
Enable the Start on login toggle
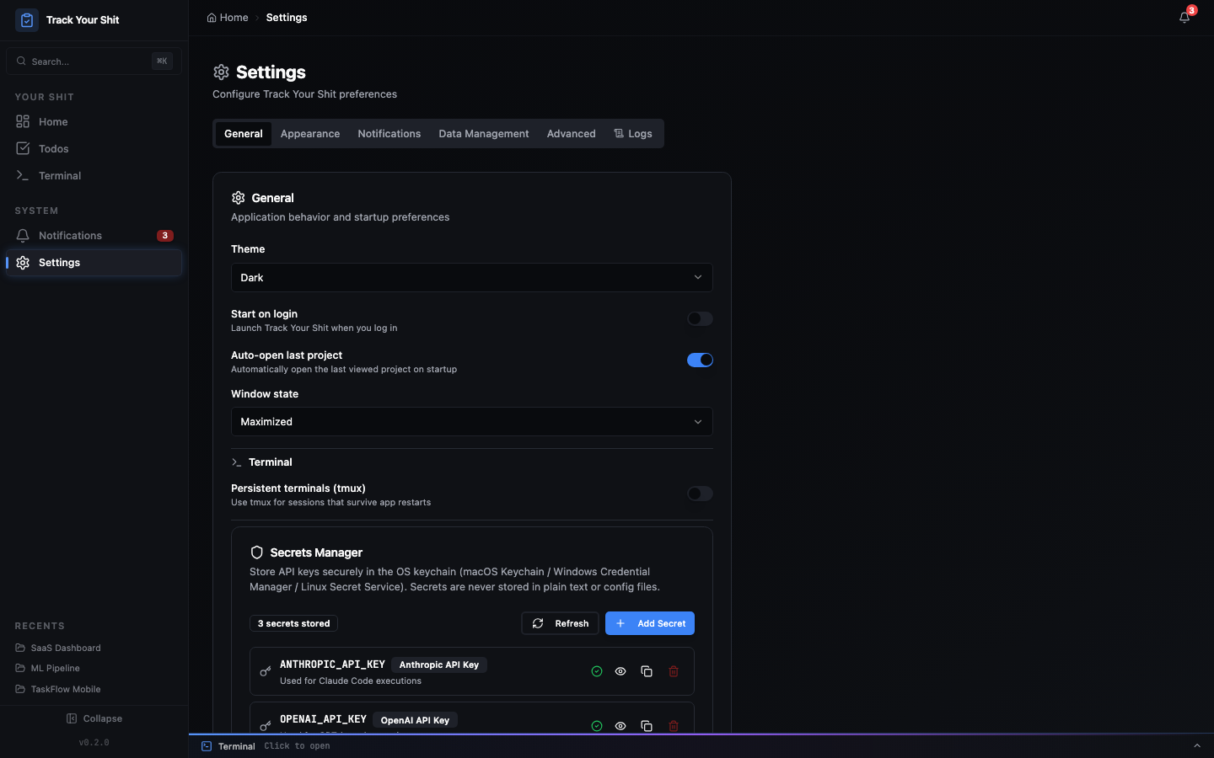tap(700, 318)
